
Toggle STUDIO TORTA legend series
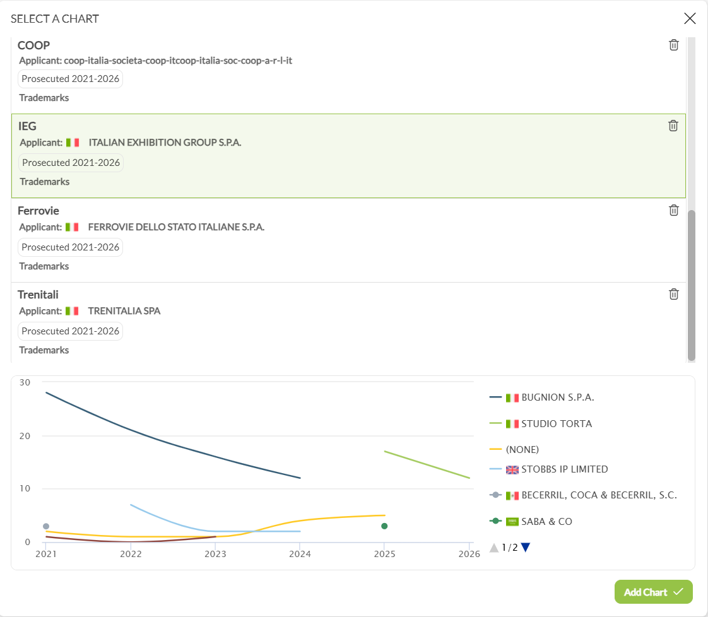click(541, 424)
